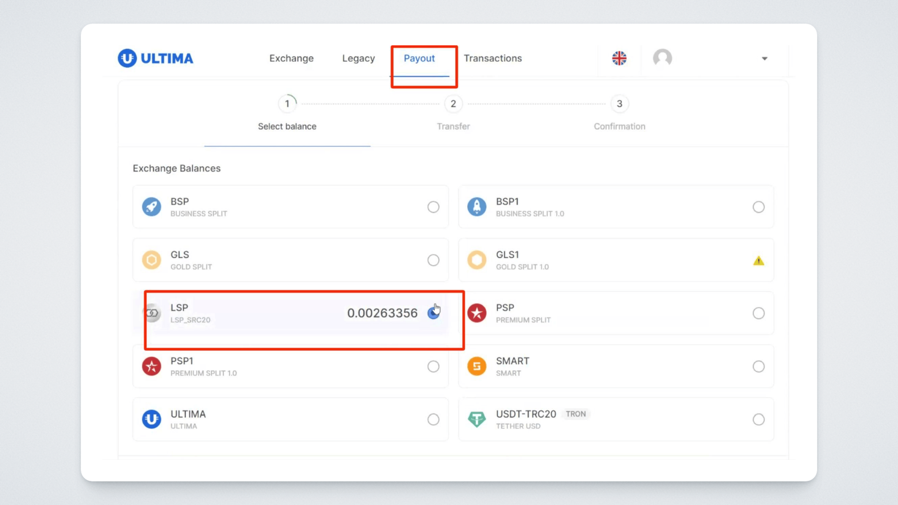Click the BSP rocket coin icon
898x505 pixels.
pos(152,207)
